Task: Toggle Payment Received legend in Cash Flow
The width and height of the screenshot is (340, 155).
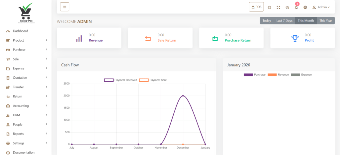Action: [121, 80]
